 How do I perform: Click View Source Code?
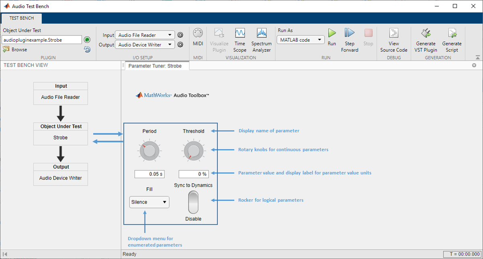[x=394, y=40]
